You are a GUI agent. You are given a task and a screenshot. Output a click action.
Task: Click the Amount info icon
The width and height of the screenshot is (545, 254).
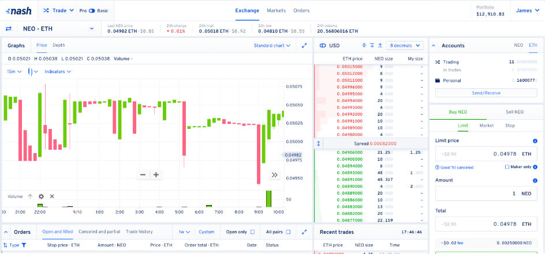[535, 180]
